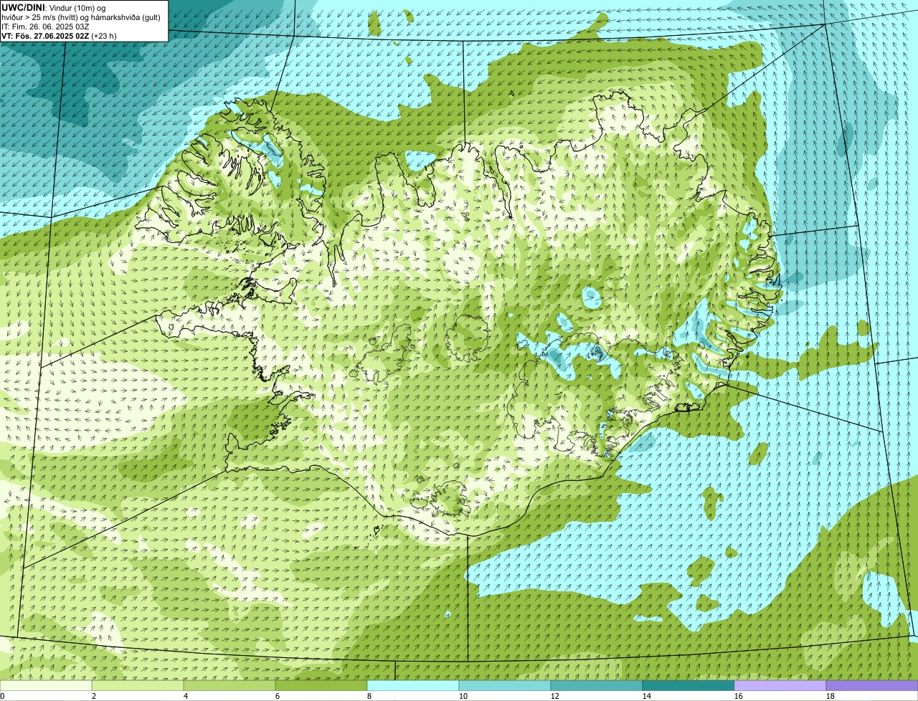Click the 16–18 m/s lavender legend swatch

pyautogui.click(x=780, y=686)
